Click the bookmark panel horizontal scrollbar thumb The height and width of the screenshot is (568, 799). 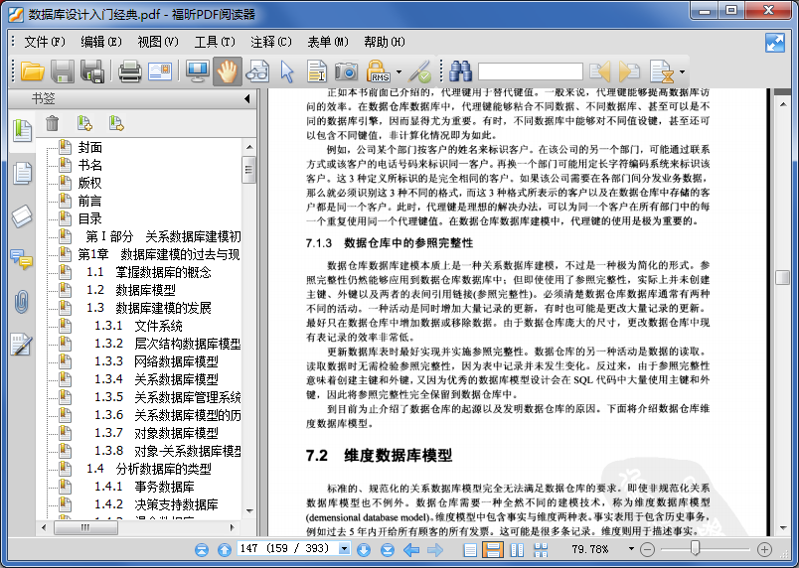click(85, 528)
